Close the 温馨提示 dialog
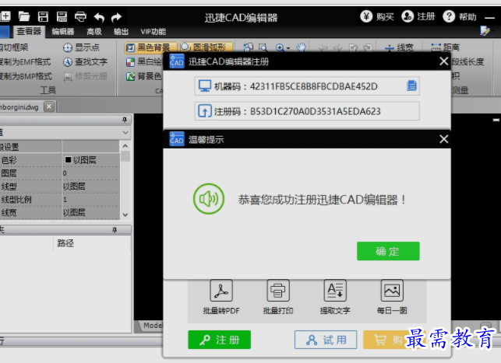This screenshot has height=363, width=501. coord(444,139)
